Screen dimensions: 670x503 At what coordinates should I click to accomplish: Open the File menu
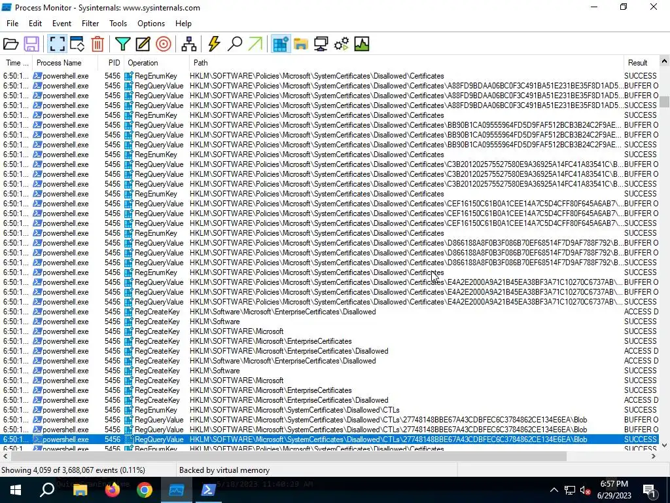pyautogui.click(x=12, y=24)
